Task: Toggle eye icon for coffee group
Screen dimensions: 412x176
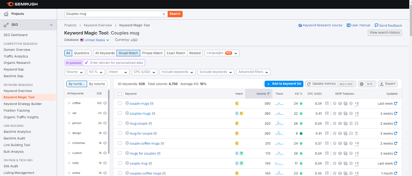Action: pyautogui.click(x=105, y=103)
